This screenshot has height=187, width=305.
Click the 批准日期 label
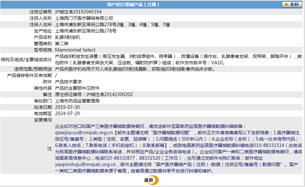pyautogui.click(x=43, y=107)
